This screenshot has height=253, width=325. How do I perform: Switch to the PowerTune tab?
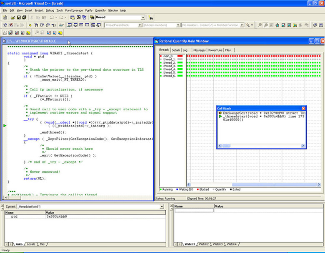tap(215, 50)
